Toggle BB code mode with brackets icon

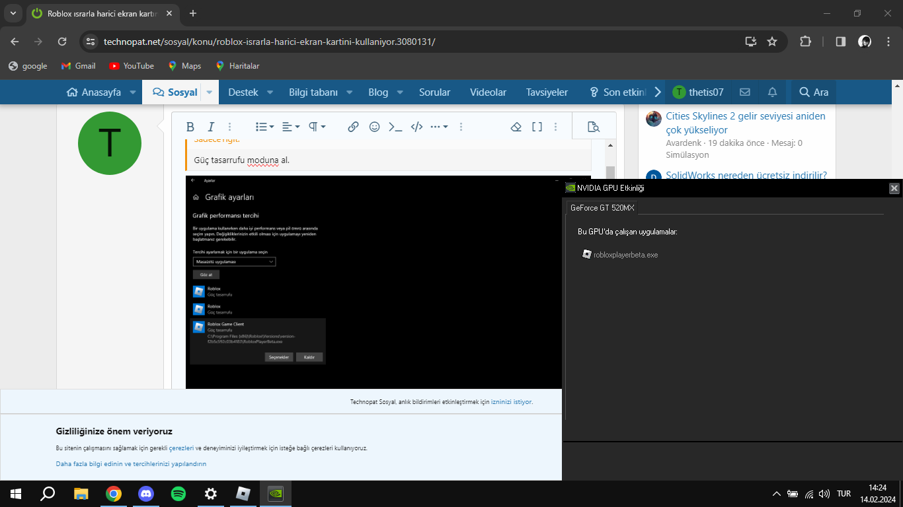[x=537, y=127]
